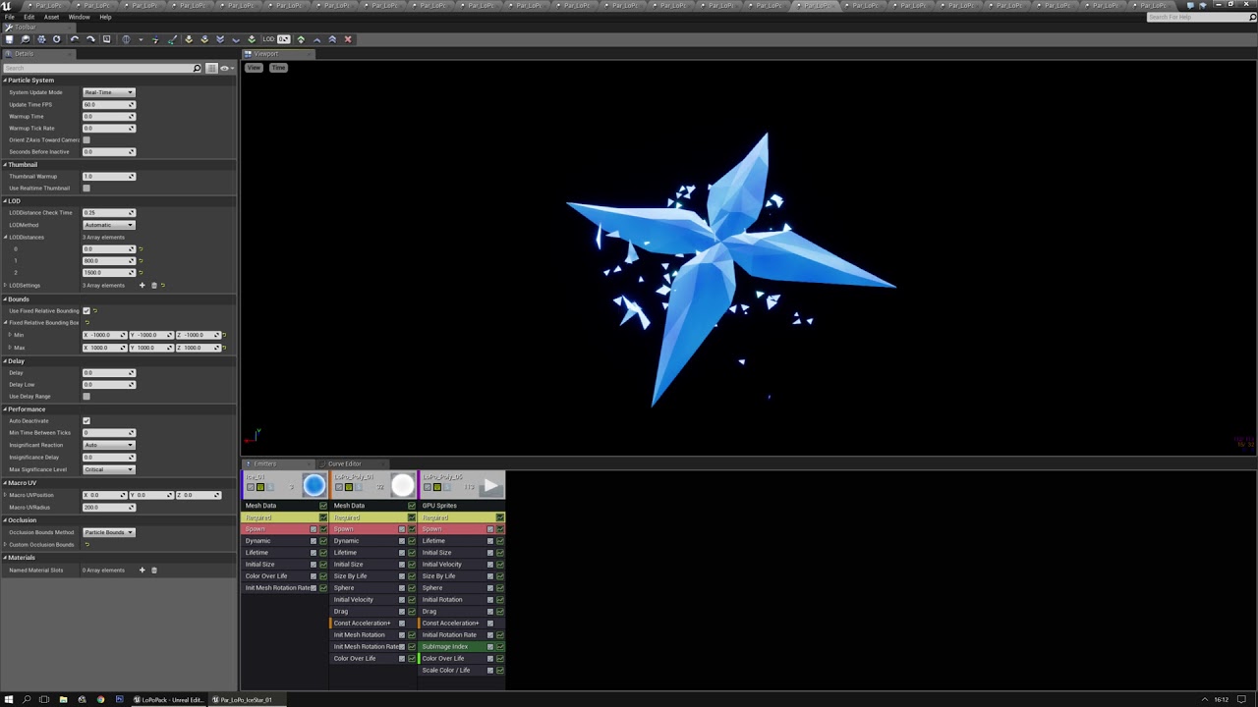Viewport: 1258px width, 707px height.
Task: Click the Bounds sphere toolbar icon
Action: (126, 39)
